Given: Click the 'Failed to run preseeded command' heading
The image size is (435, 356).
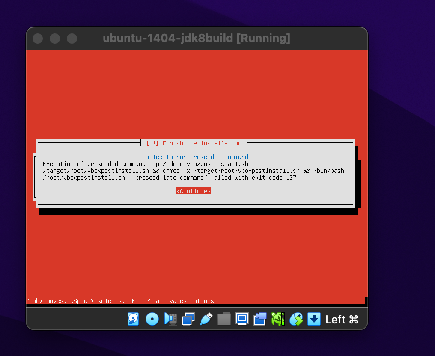Looking at the screenshot, I should pyautogui.click(x=195, y=157).
